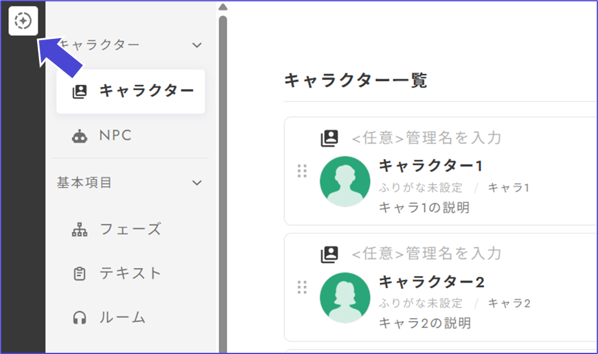Select the キャラクター sidebar menu item
The image size is (598, 354).
(x=130, y=91)
